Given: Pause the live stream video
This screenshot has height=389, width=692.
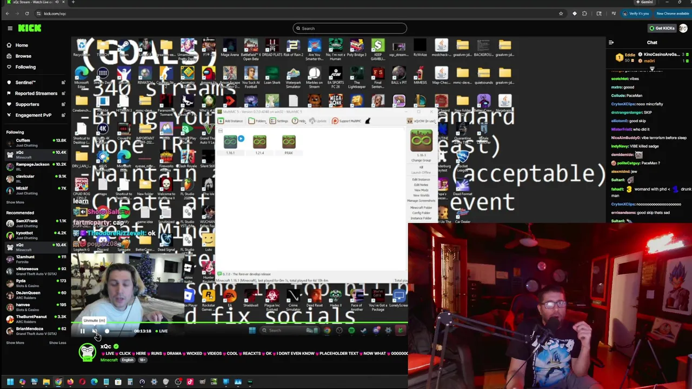Looking at the screenshot, I should (82, 331).
